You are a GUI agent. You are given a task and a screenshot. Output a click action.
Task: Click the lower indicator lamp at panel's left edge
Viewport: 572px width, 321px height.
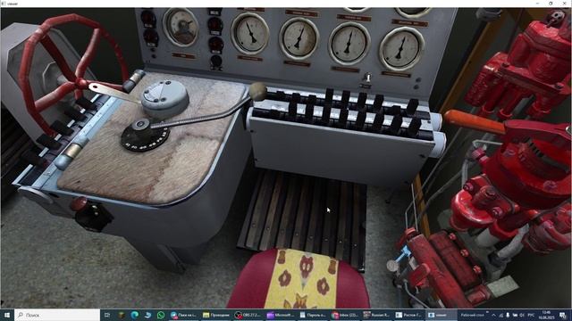click(150, 37)
